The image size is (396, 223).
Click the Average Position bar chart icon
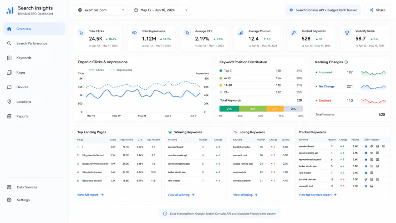pyautogui.click(x=241, y=33)
